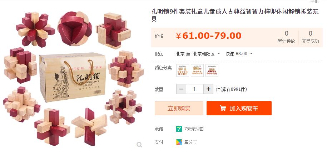Increase quantity with the plus button
The image size is (327, 152).
(x=208, y=89)
